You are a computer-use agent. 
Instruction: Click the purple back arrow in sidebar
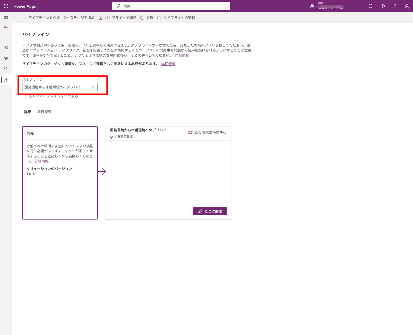tap(6, 28)
